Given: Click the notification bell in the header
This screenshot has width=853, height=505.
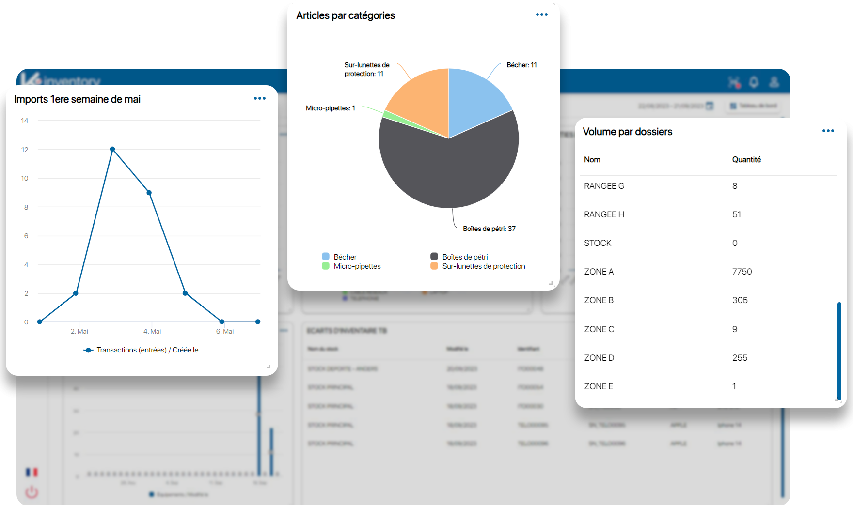Looking at the screenshot, I should click(754, 82).
